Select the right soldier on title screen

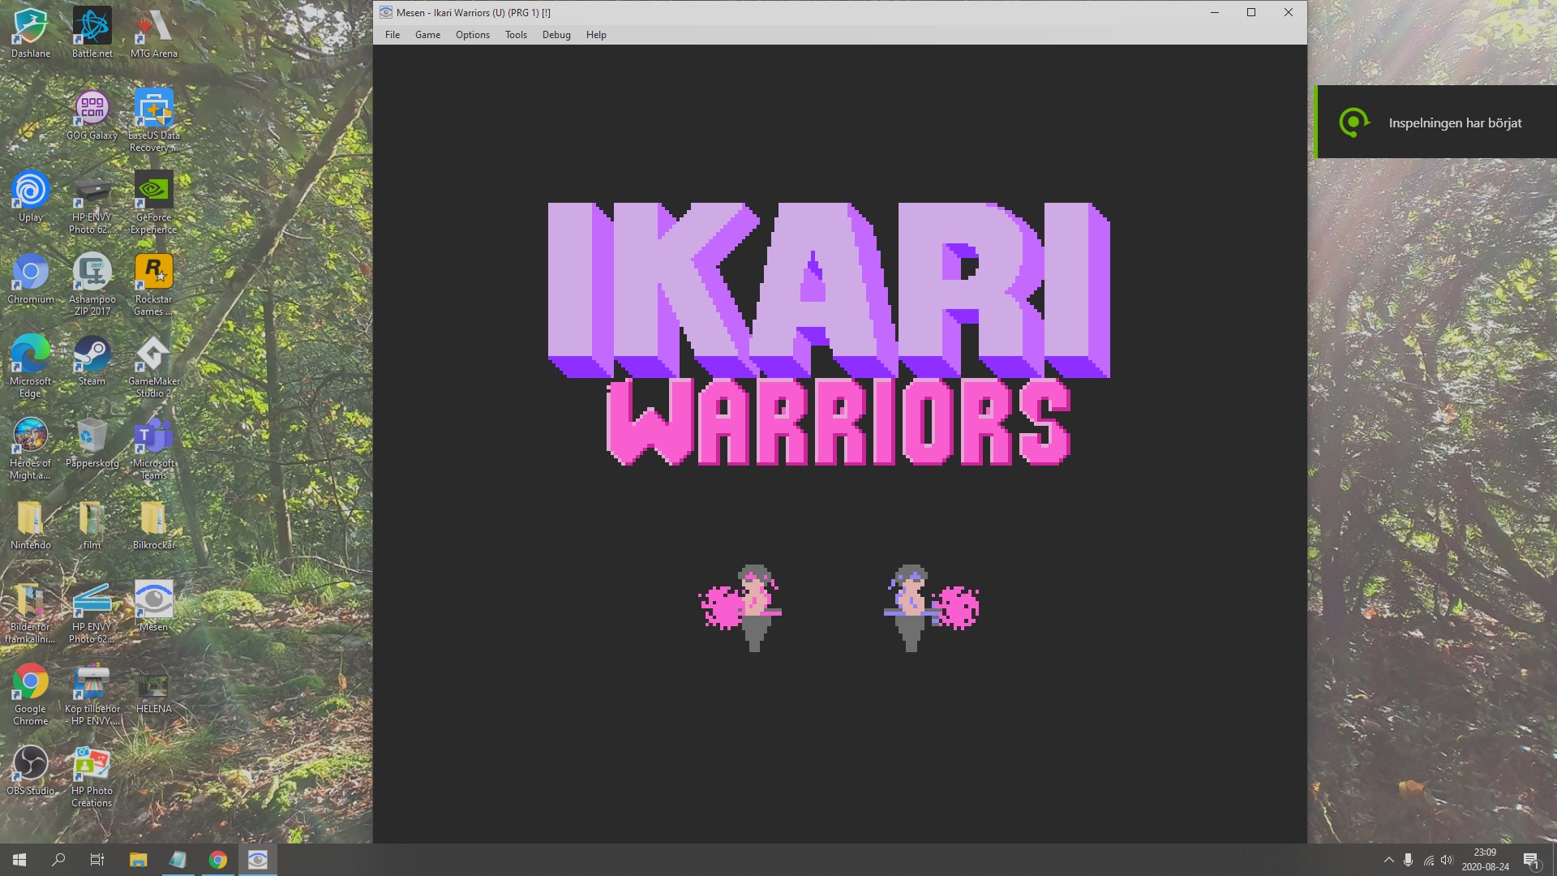[x=931, y=608]
